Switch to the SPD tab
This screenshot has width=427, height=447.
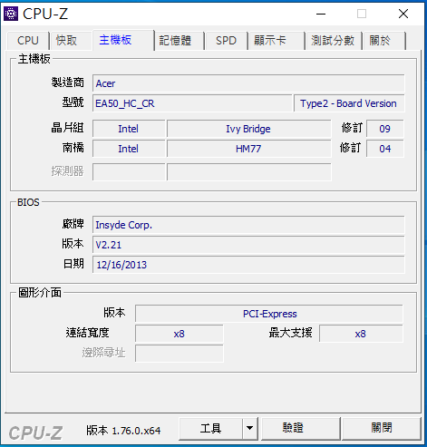point(226,41)
